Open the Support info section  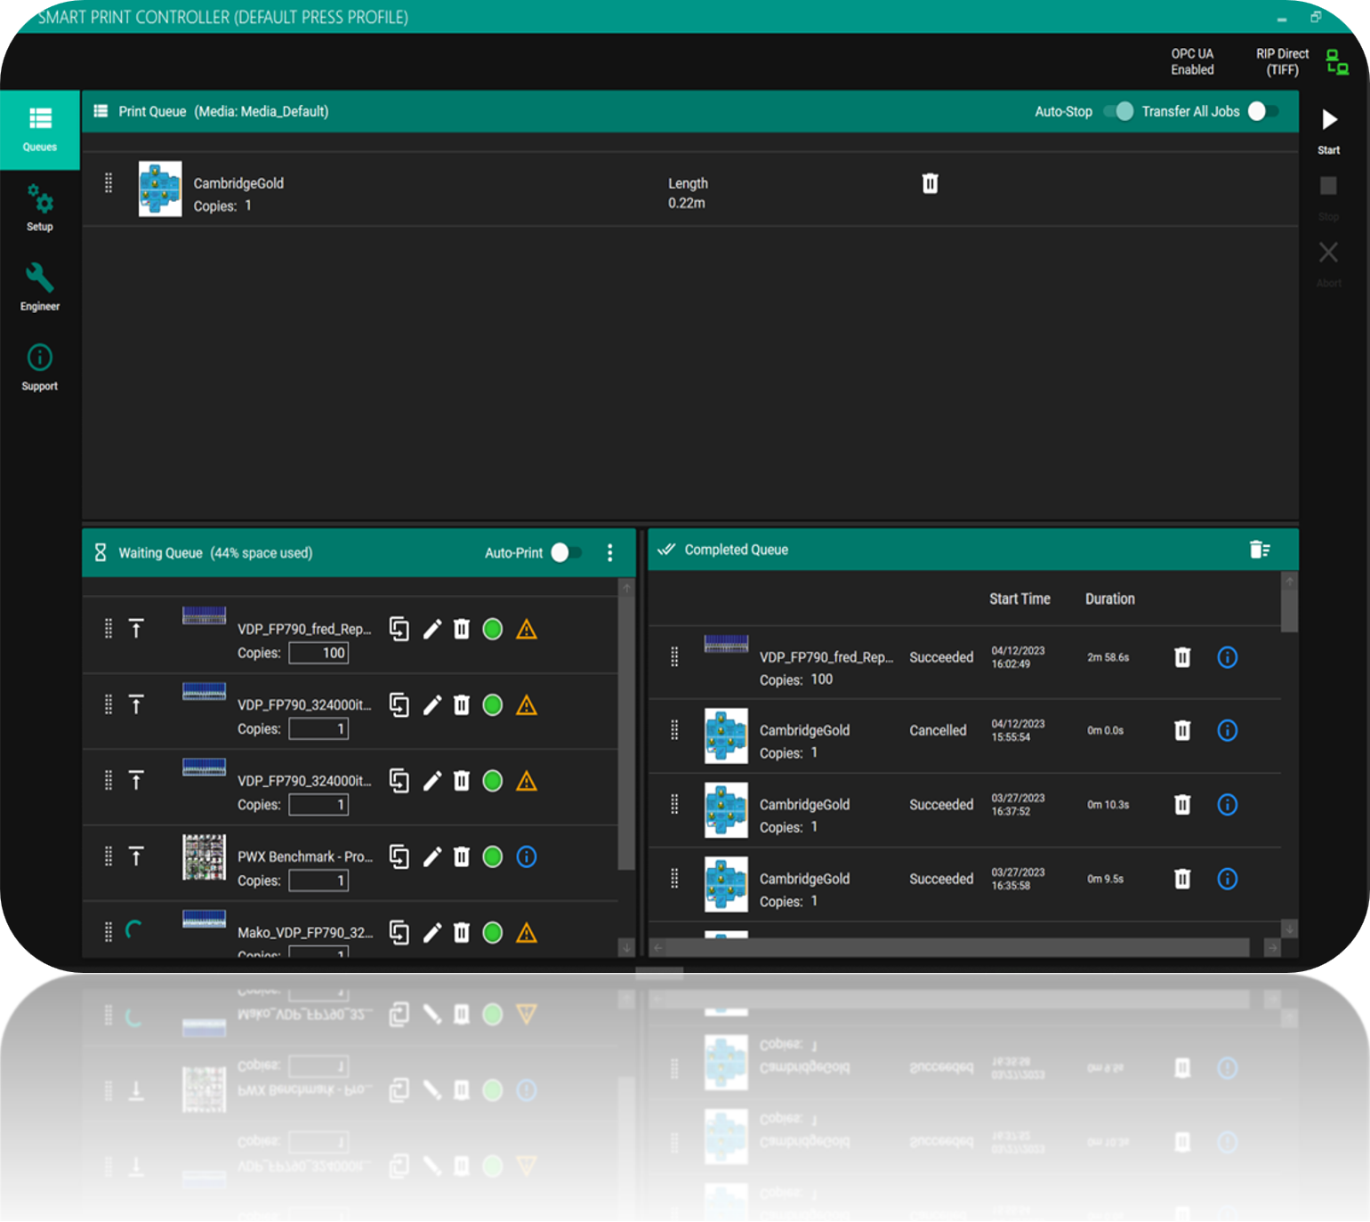(39, 366)
